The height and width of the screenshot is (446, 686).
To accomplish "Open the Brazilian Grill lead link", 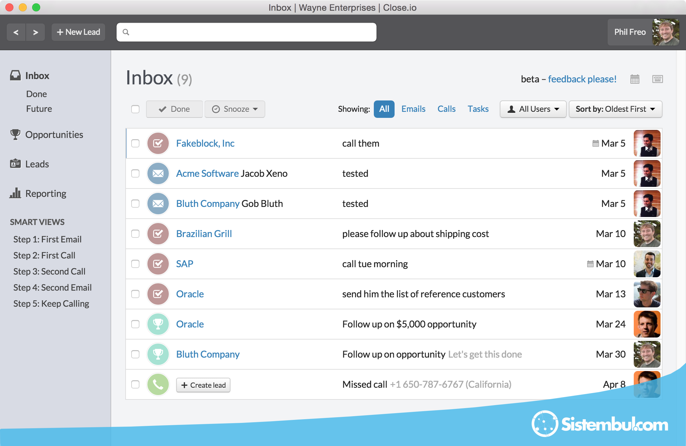I will (x=204, y=234).
